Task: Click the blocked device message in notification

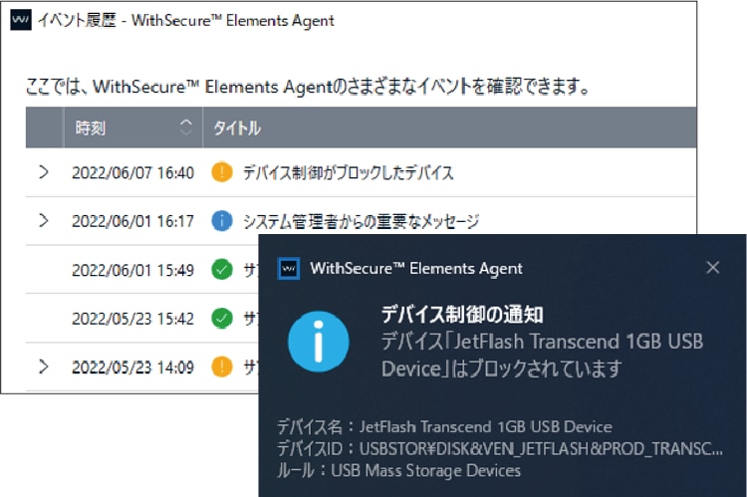Action: point(542,355)
